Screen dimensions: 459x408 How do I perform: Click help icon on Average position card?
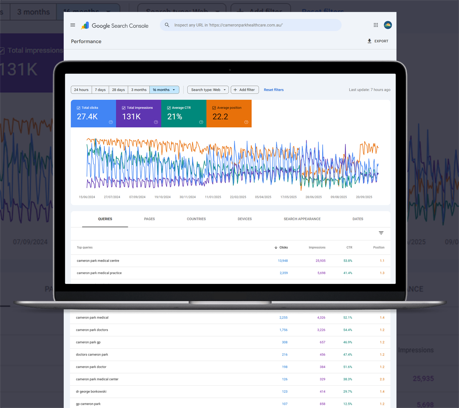tap(246, 122)
